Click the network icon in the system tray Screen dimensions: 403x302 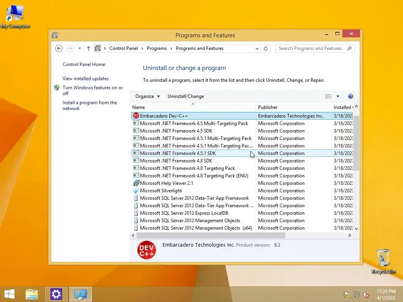coord(357,295)
